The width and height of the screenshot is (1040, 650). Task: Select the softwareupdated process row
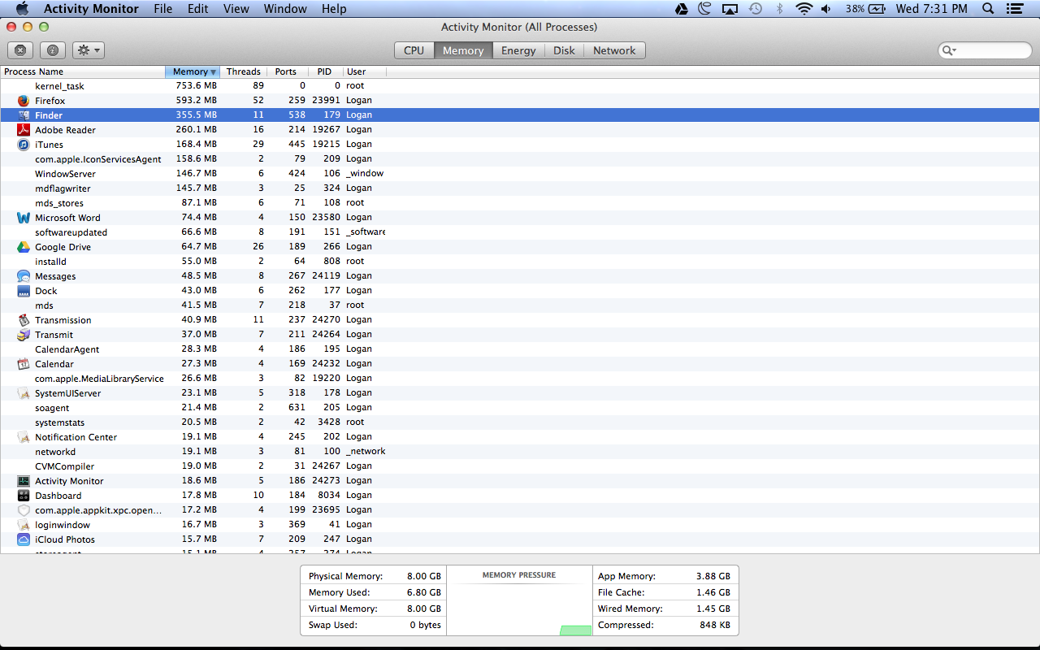coord(520,232)
